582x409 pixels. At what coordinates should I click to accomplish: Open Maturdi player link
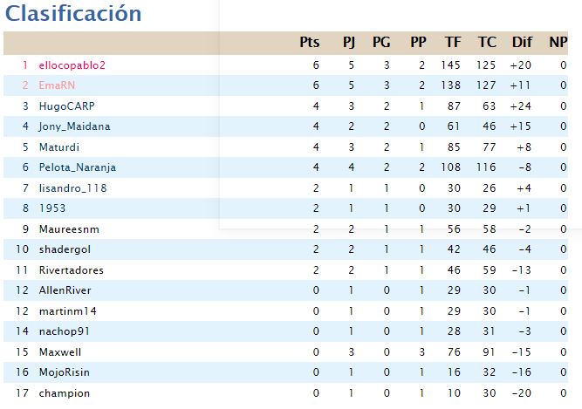pyautogui.click(x=59, y=147)
